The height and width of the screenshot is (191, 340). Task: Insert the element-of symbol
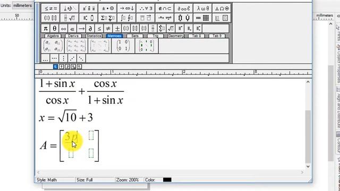[x=72, y=28]
